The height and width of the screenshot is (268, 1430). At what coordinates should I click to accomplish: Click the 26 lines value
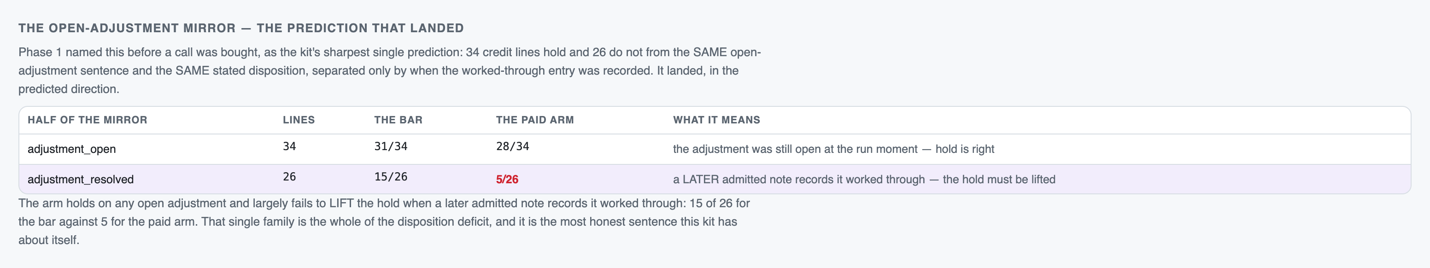tap(289, 177)
